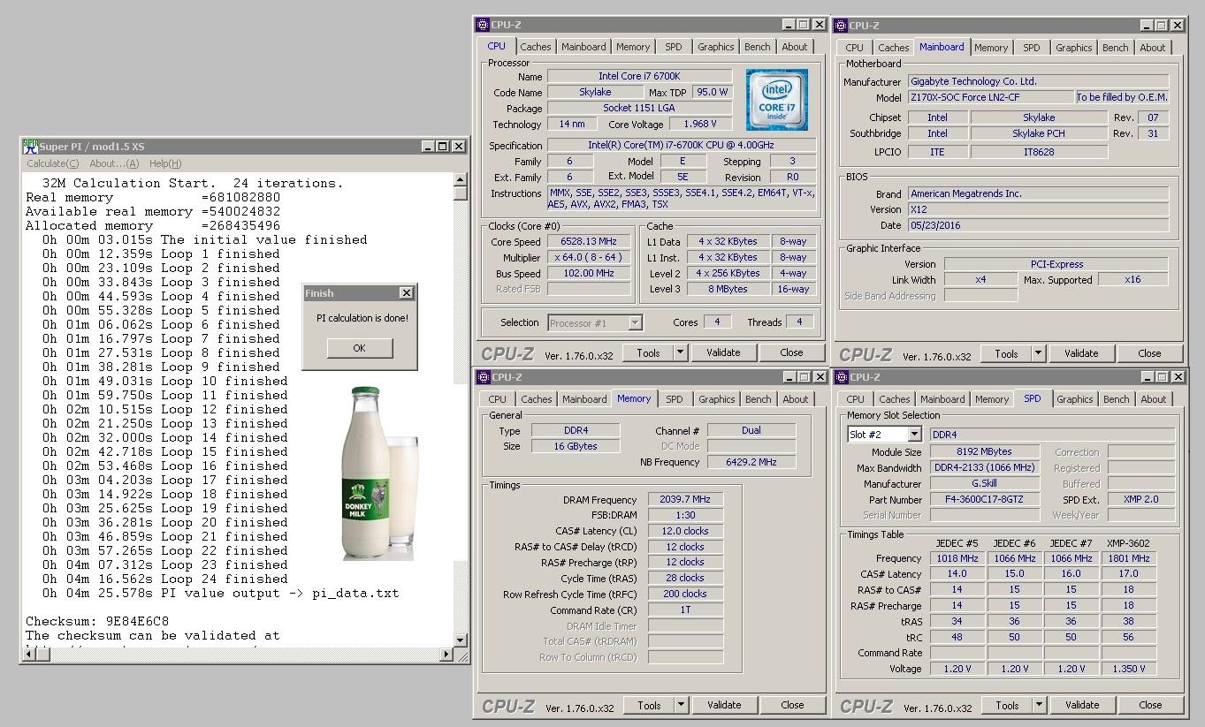Close the Finish dialog with X

coord(406,293)
